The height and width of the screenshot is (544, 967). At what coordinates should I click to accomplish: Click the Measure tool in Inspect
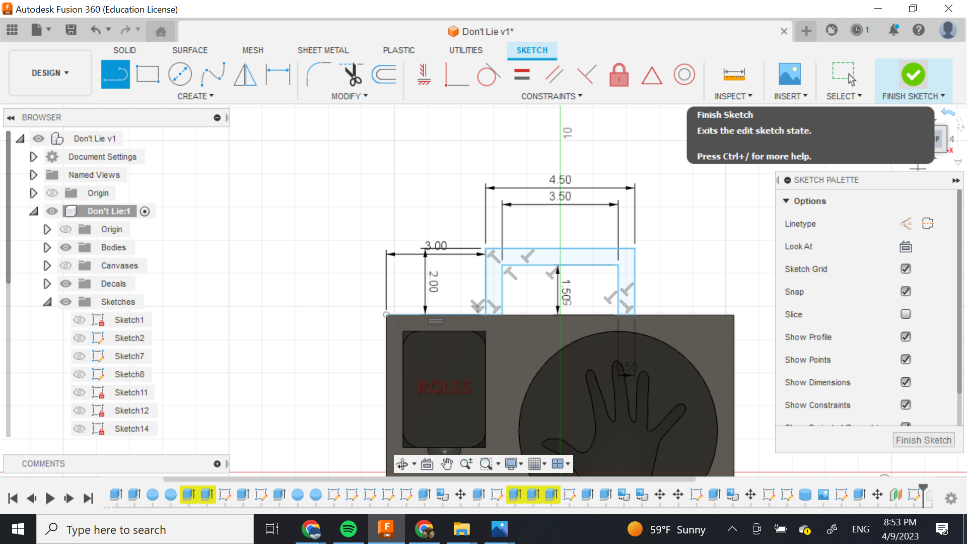pyautogui.click(x=734, y=75)
